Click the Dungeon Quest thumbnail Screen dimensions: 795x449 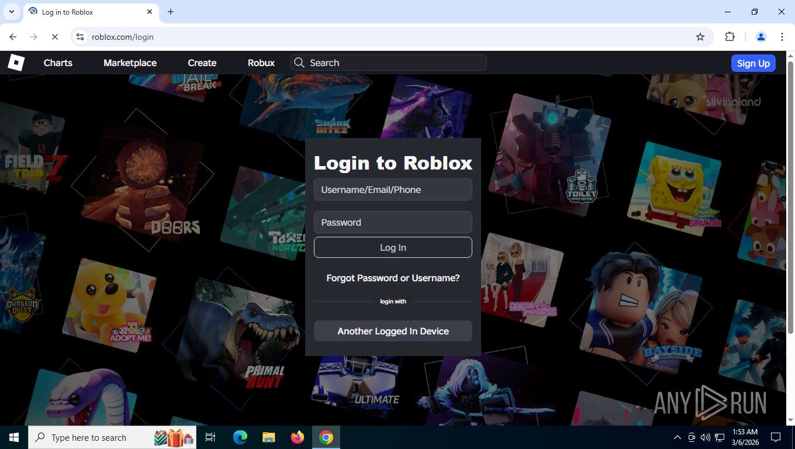tap(21, 281)
